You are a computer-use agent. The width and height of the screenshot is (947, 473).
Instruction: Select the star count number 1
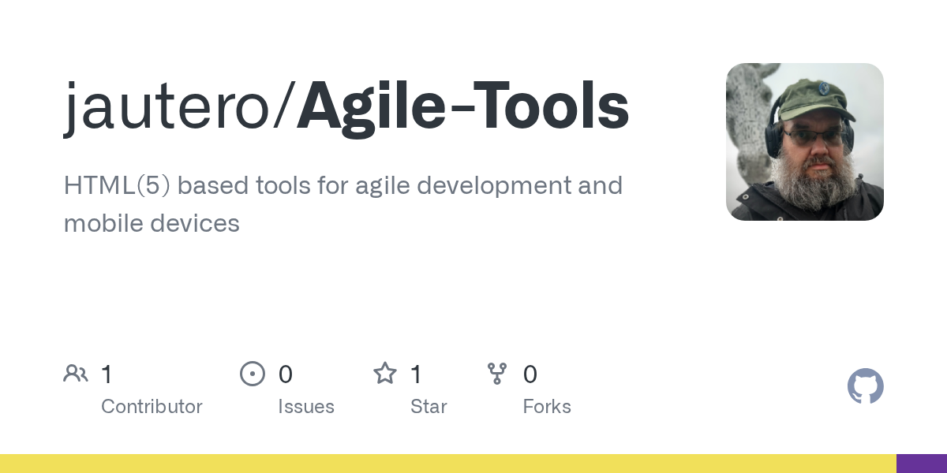[416, 374]
